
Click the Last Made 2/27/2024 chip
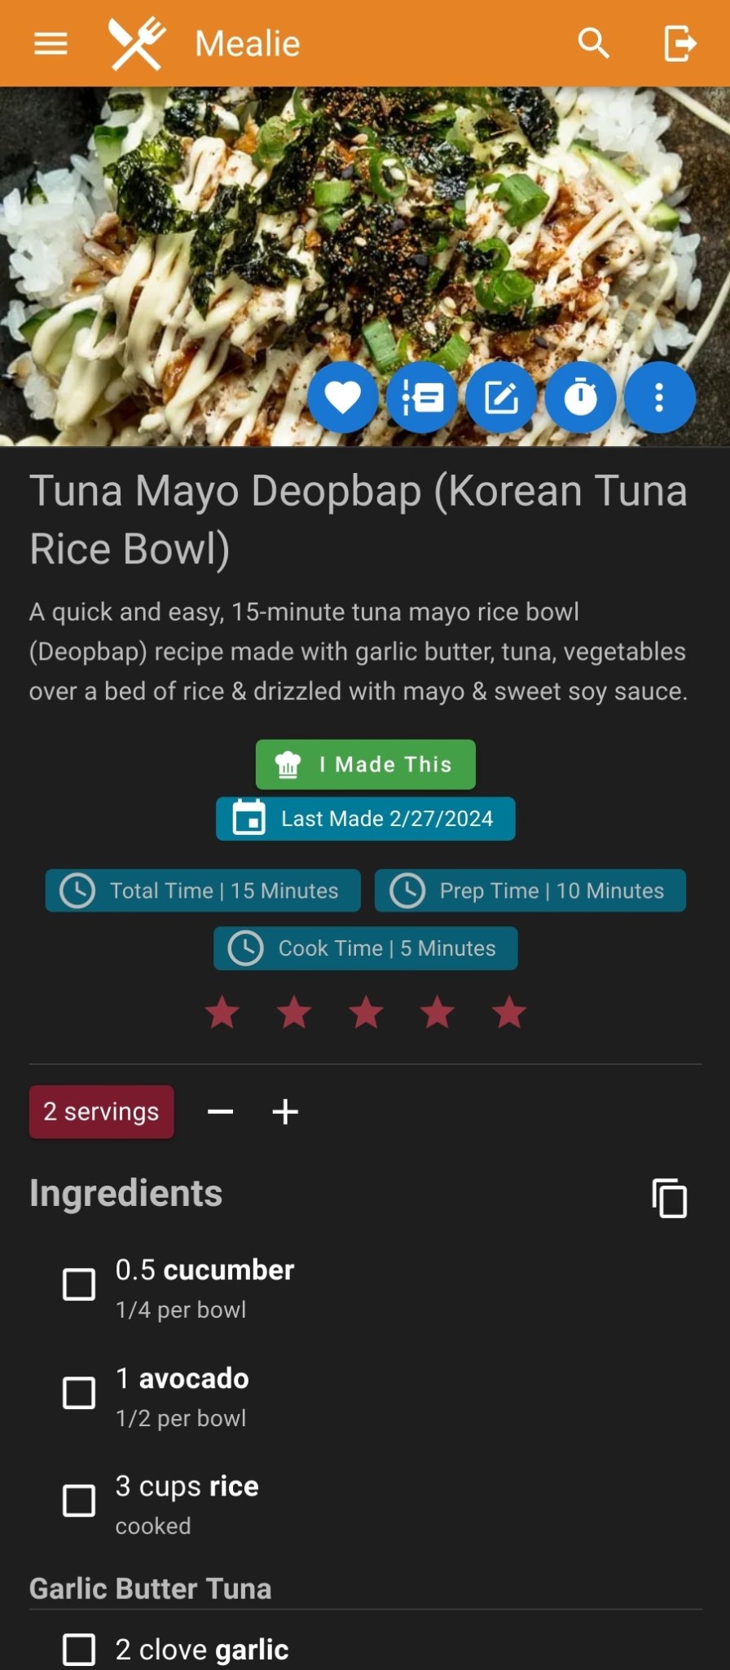click(x=365, y=819)
